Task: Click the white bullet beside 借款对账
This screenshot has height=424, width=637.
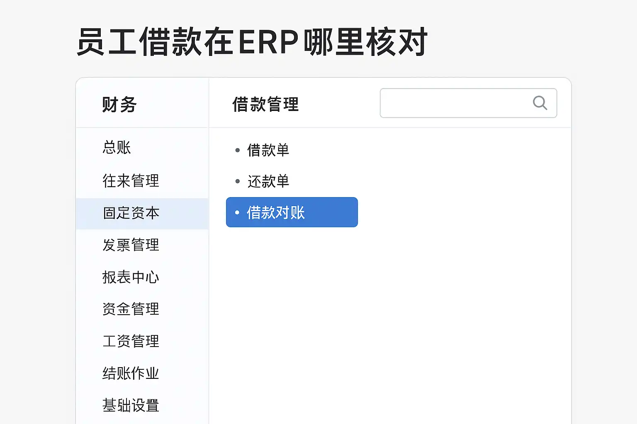Action: coord(237,212)
